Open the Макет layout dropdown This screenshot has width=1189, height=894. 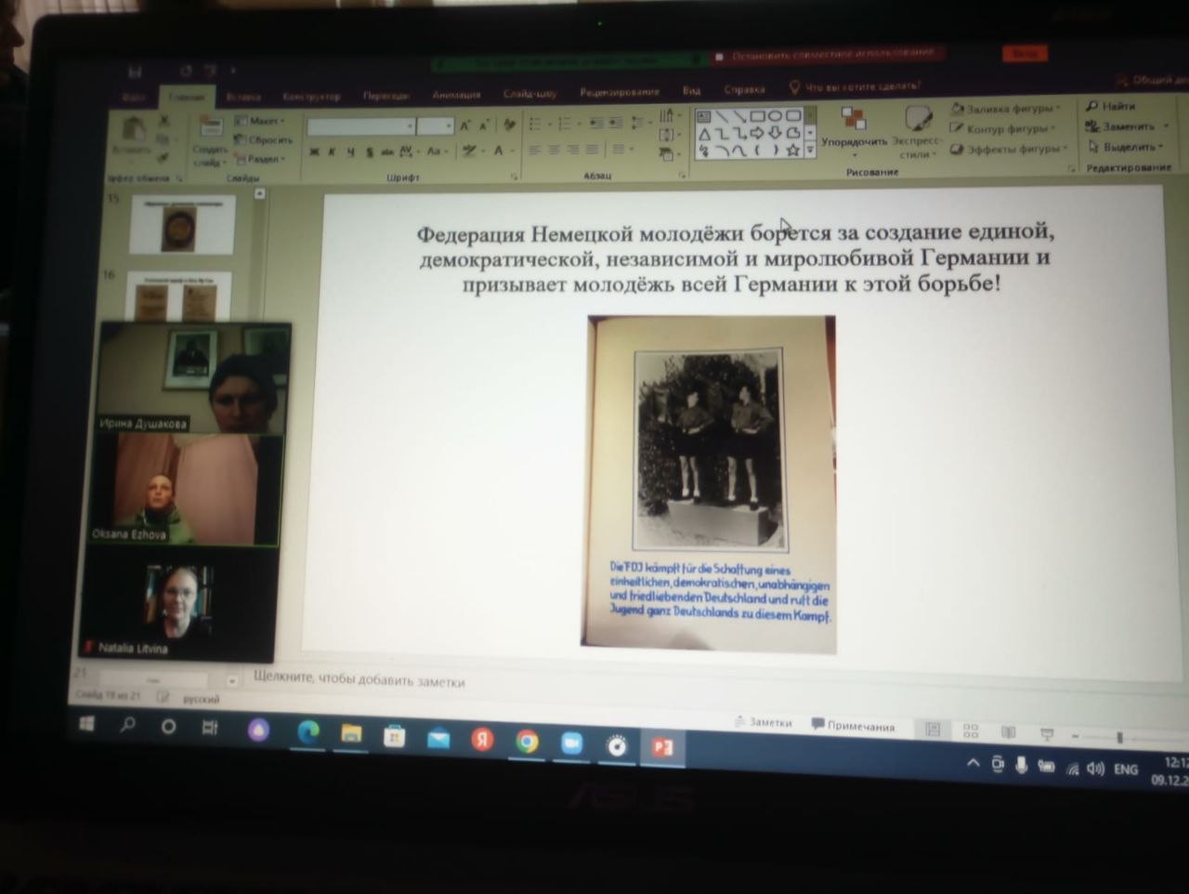[x=260, y=121]
